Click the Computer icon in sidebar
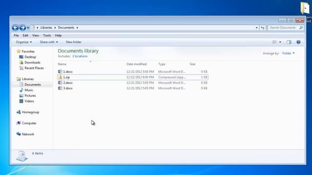312x175 pixels. click(19, 123)
